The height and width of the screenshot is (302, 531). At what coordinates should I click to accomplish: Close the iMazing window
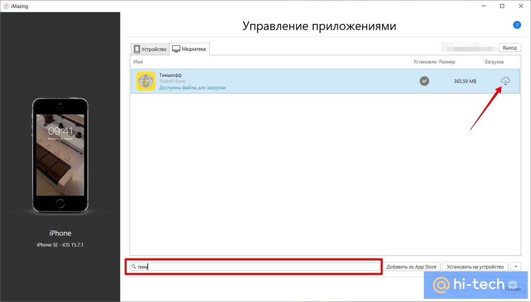pos(521,6)
